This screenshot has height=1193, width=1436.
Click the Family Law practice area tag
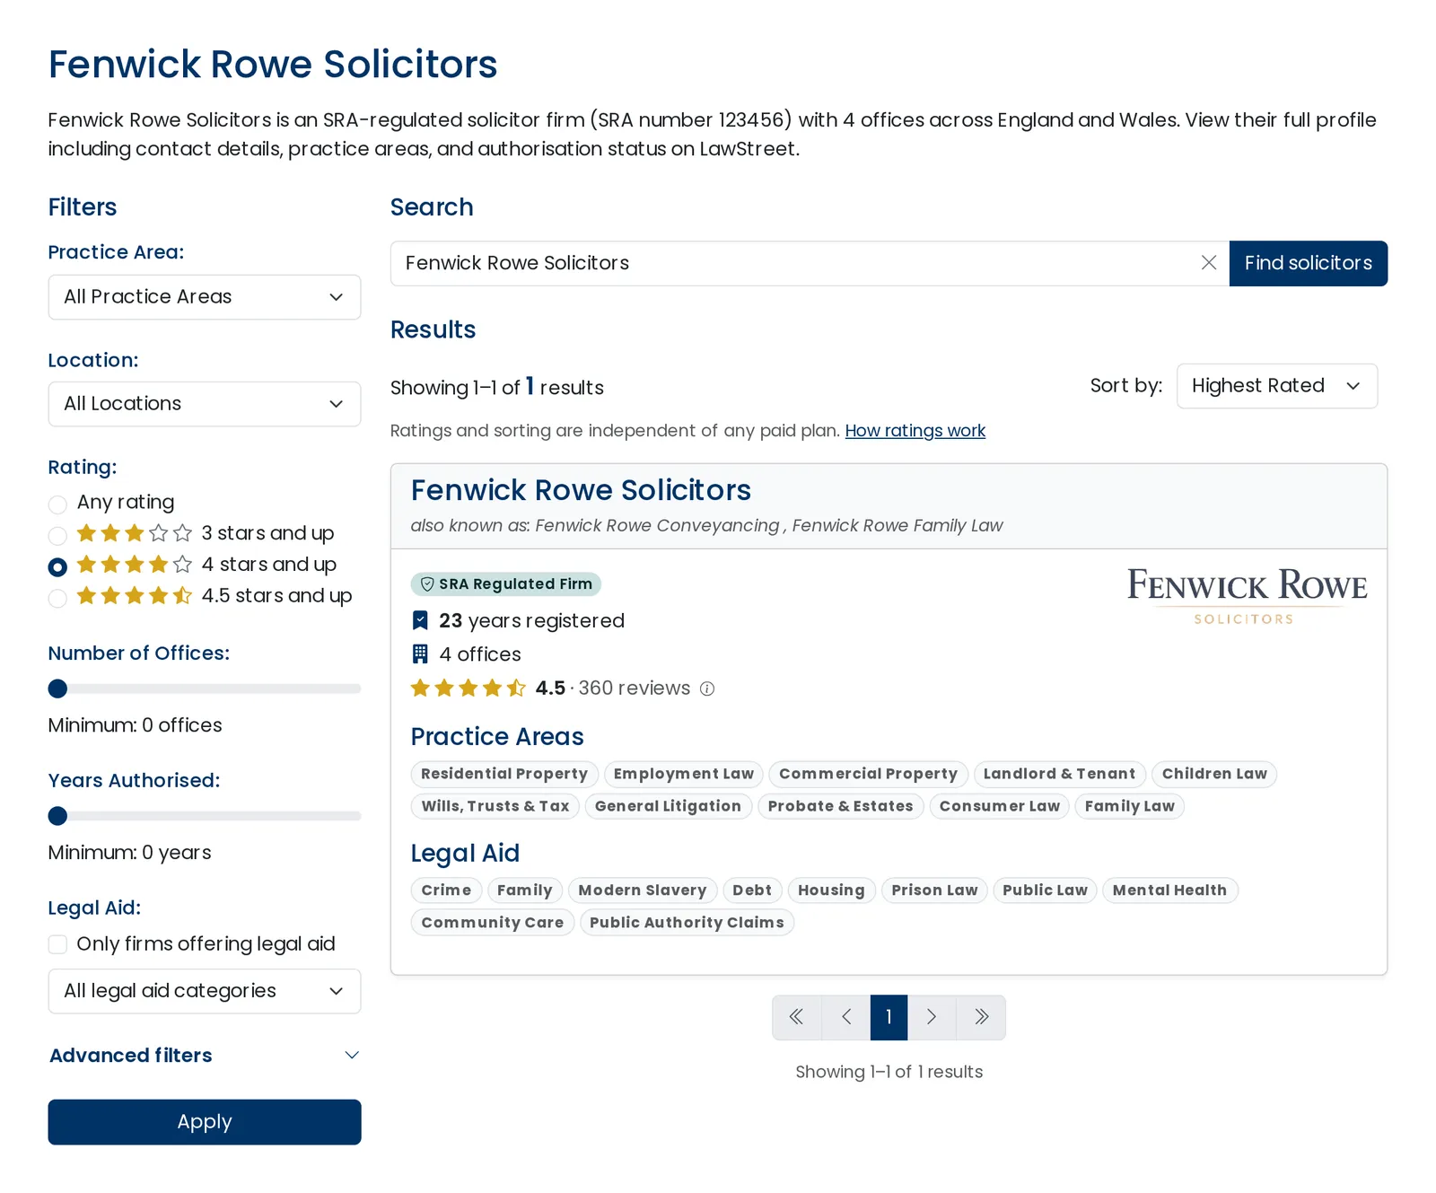1129,806
